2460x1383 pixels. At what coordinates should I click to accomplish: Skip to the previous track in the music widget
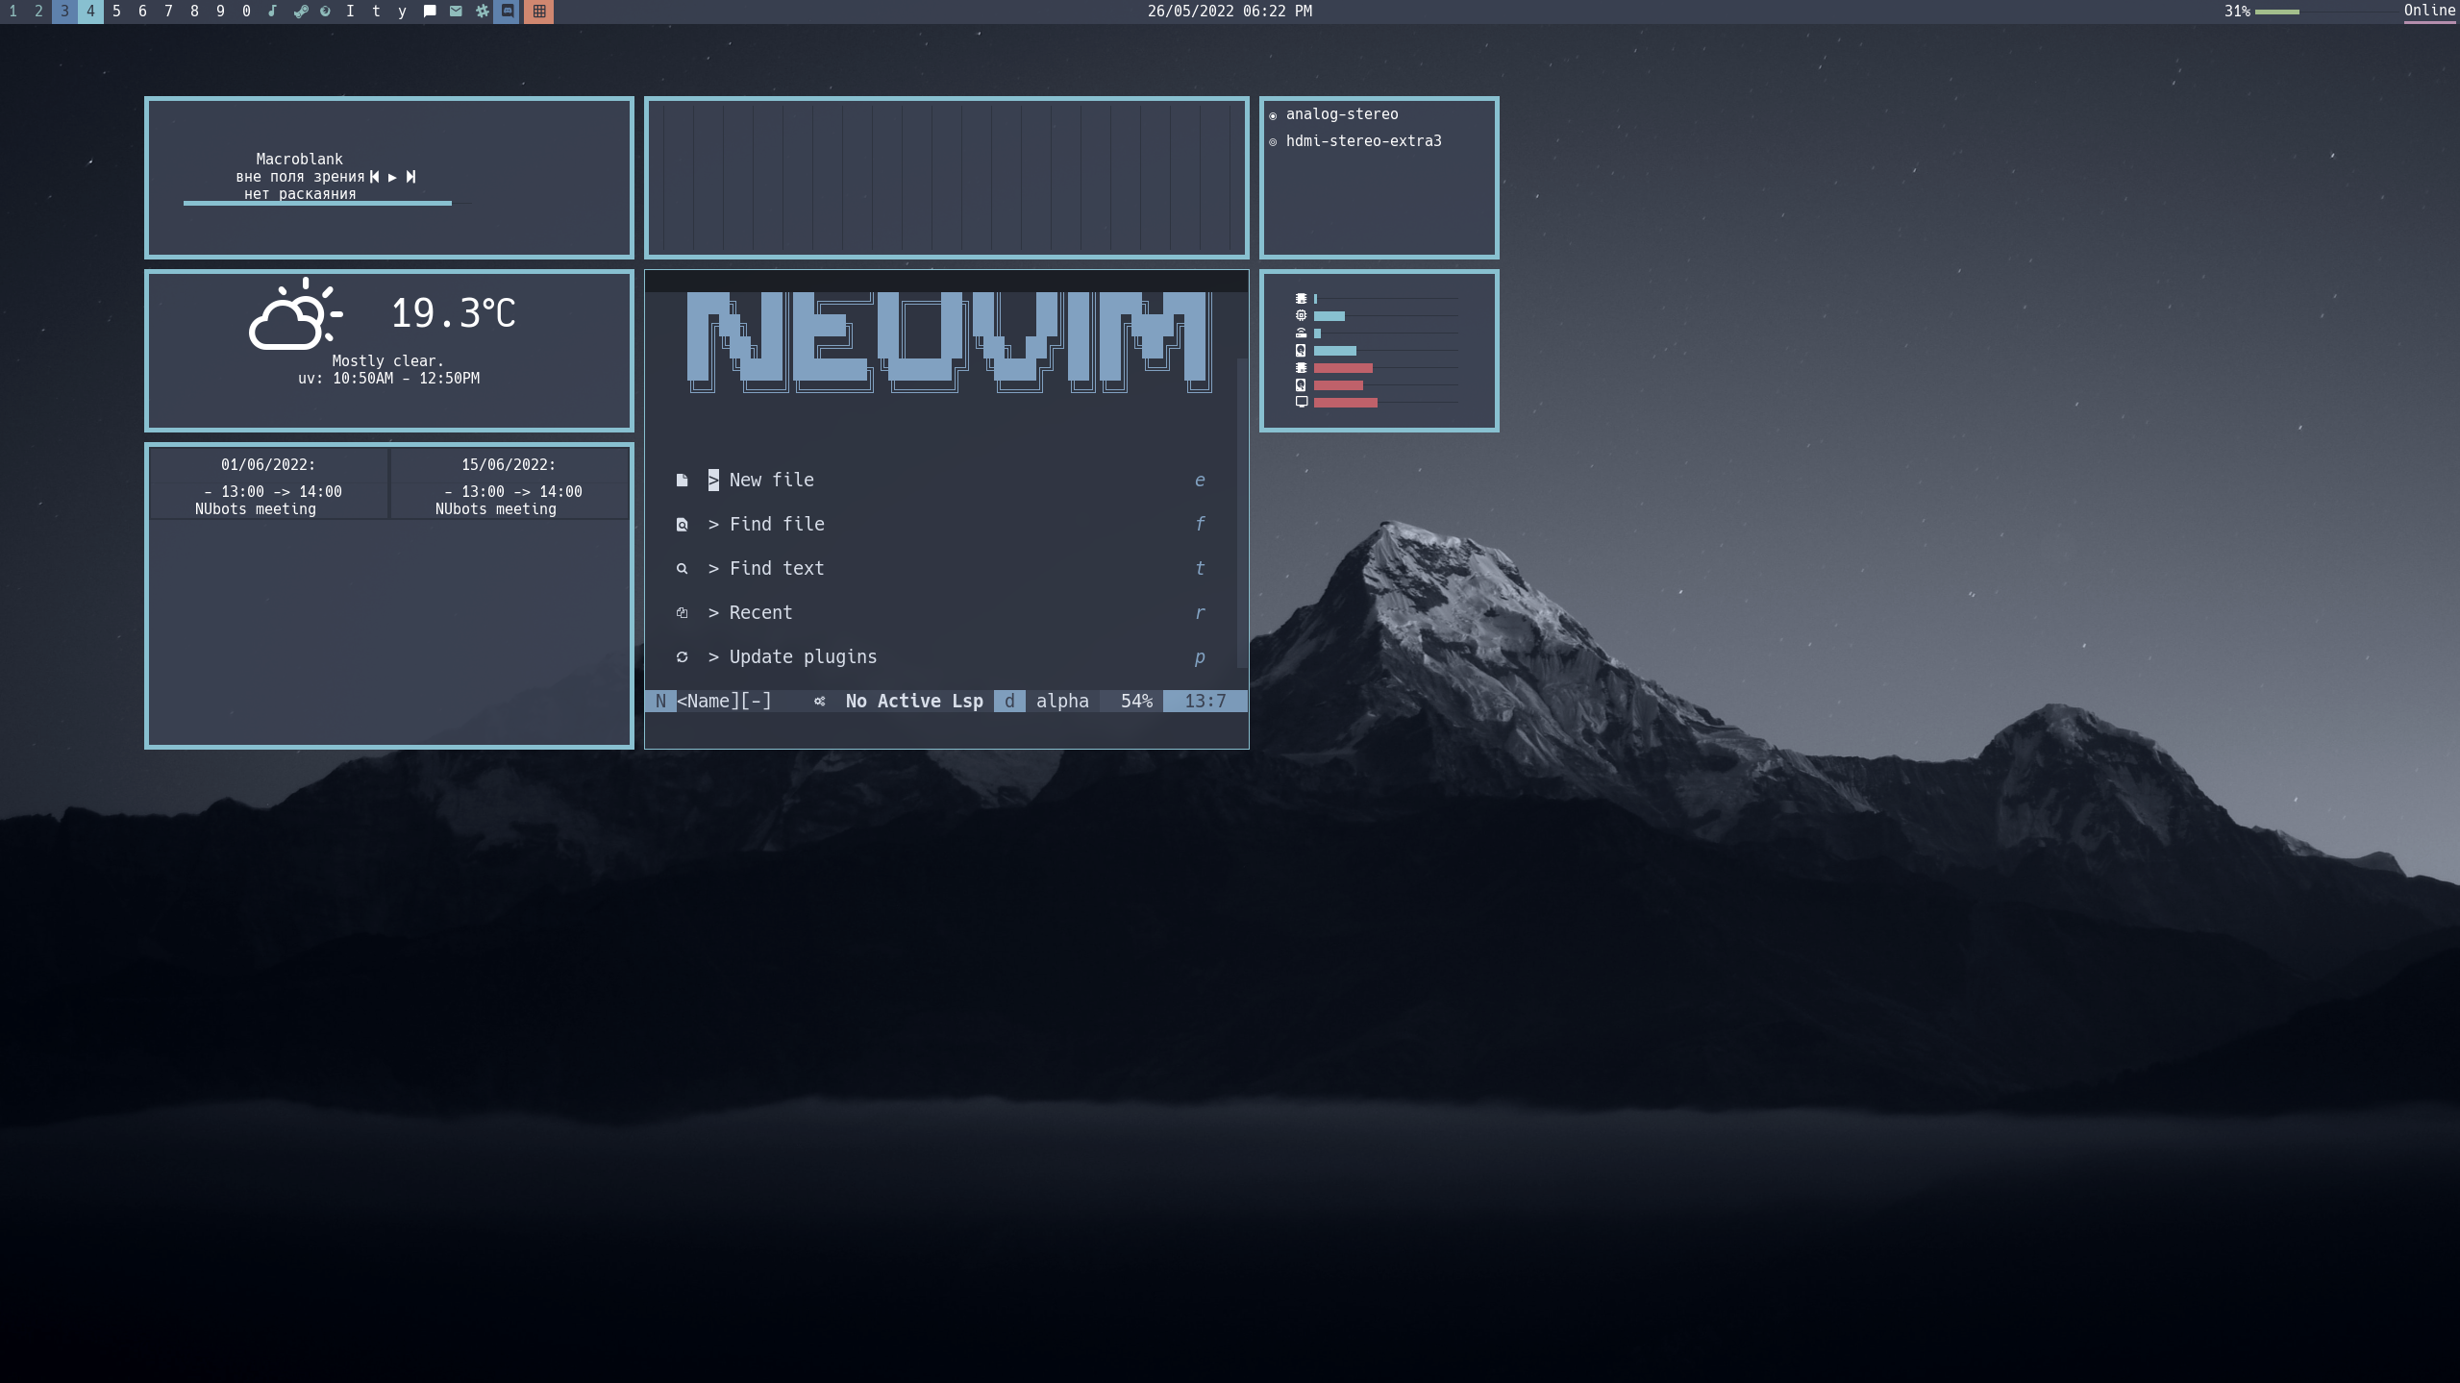pos(375,177)
